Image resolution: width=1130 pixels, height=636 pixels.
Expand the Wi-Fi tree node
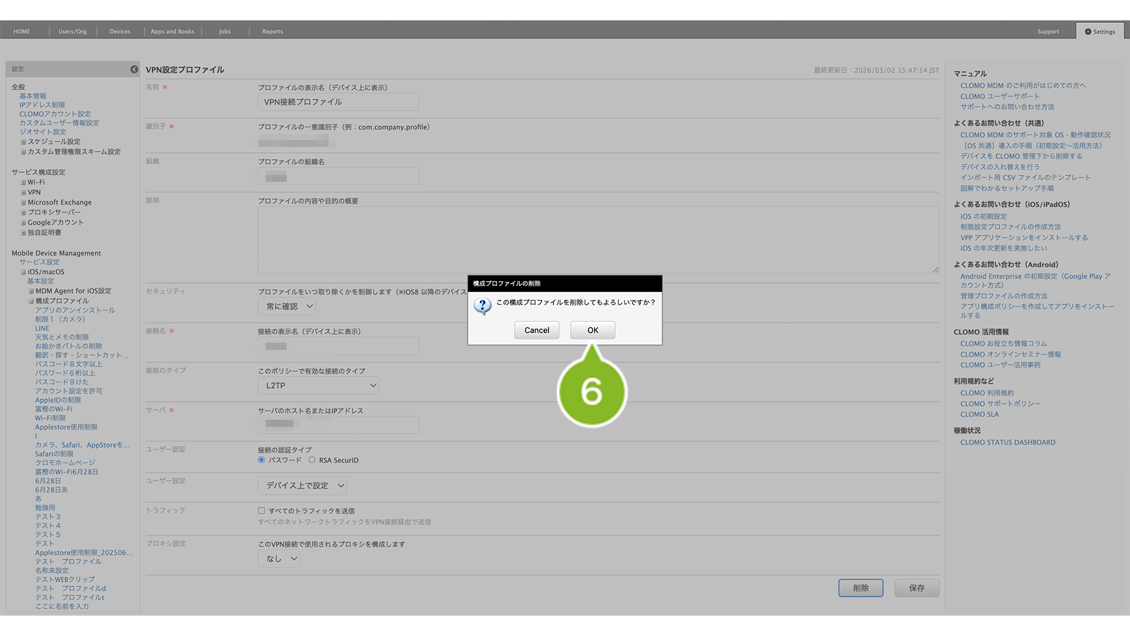tap(24, 183)
